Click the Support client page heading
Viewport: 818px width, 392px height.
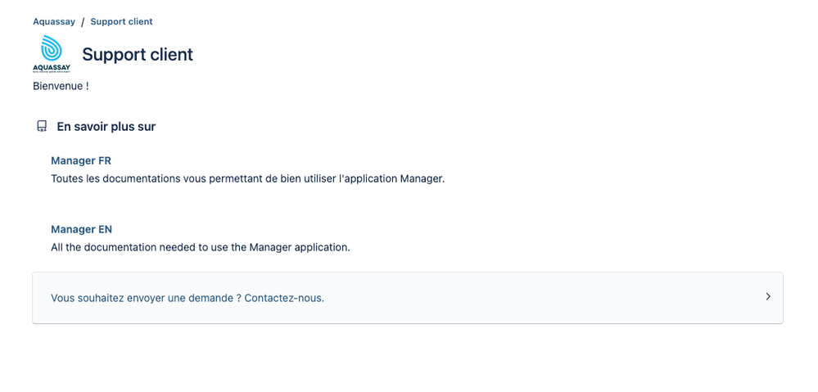coord(138,54)
